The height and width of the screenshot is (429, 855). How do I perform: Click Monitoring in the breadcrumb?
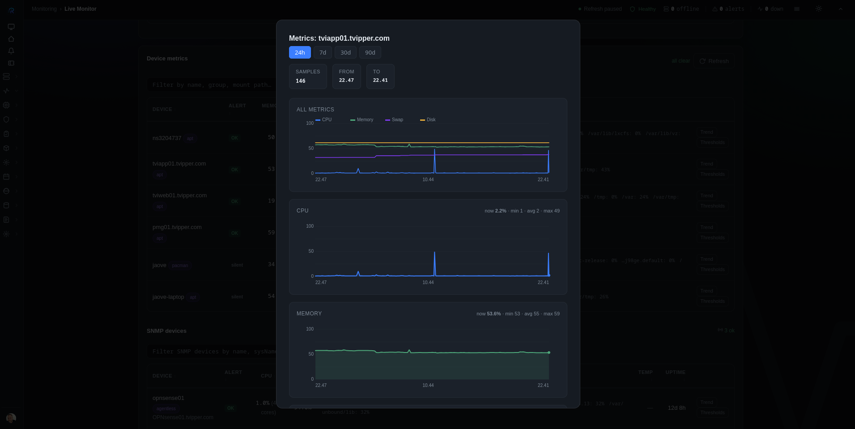click(44, 9)
